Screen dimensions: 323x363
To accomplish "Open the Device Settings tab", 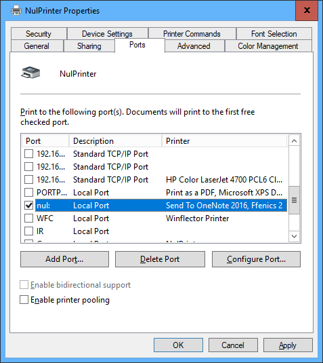I will click(107, 34).
